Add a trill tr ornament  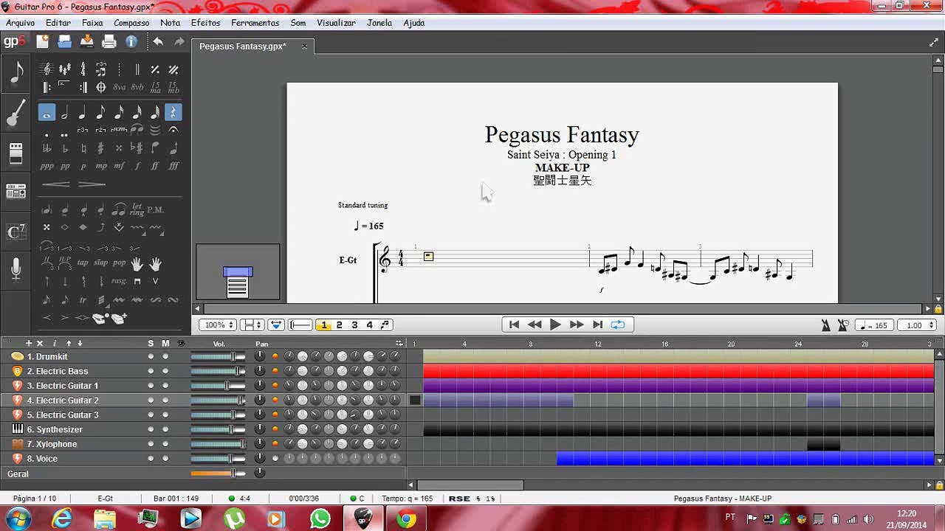point(83,300)
